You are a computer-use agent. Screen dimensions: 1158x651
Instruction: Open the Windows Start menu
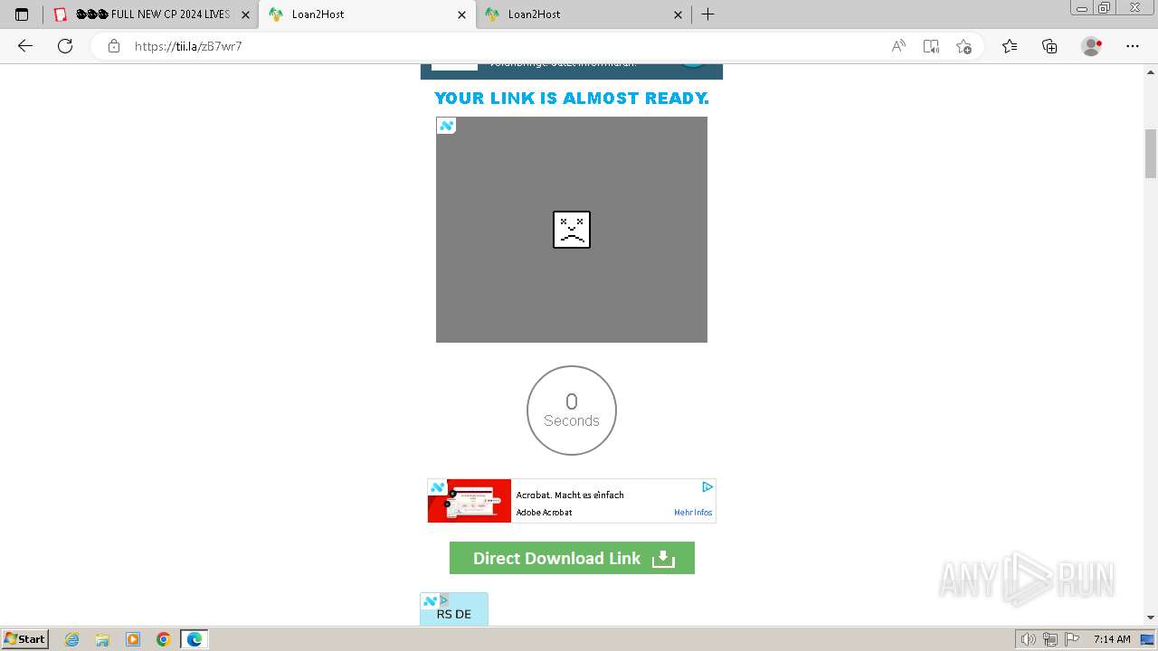coord(25,638)
